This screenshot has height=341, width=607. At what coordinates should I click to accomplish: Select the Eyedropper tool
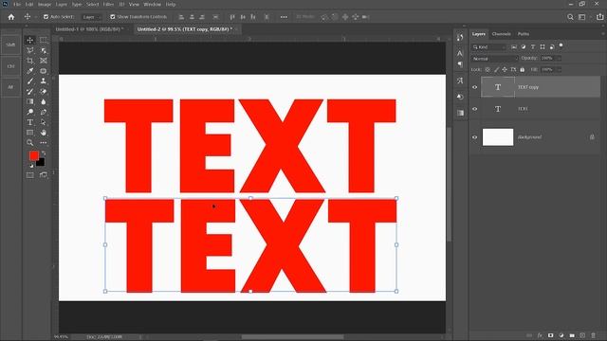pyautogui.click(x=29, y=71)
